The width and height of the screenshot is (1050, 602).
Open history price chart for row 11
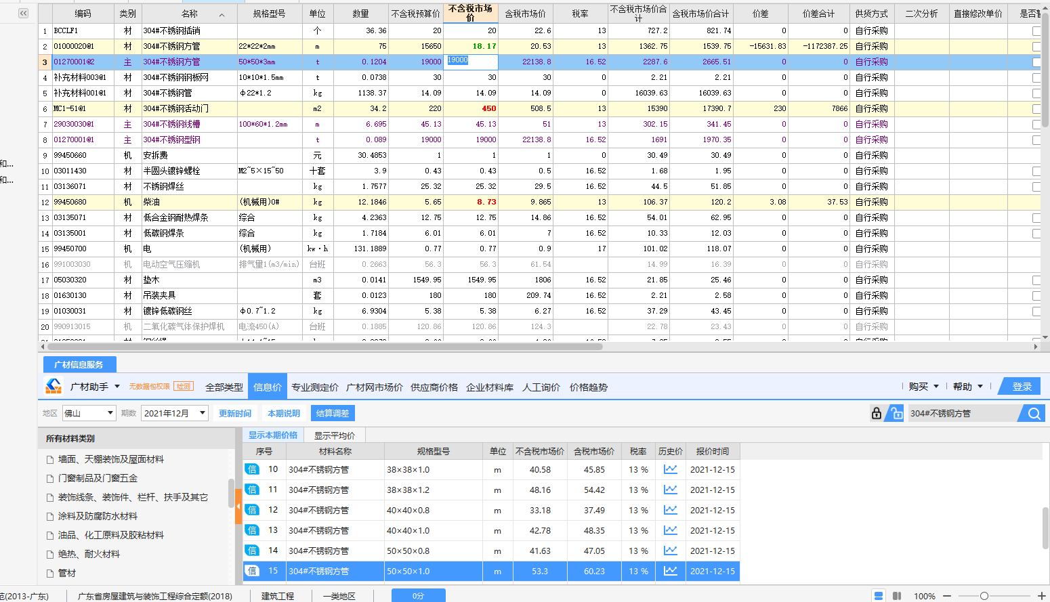pos(670,490)
